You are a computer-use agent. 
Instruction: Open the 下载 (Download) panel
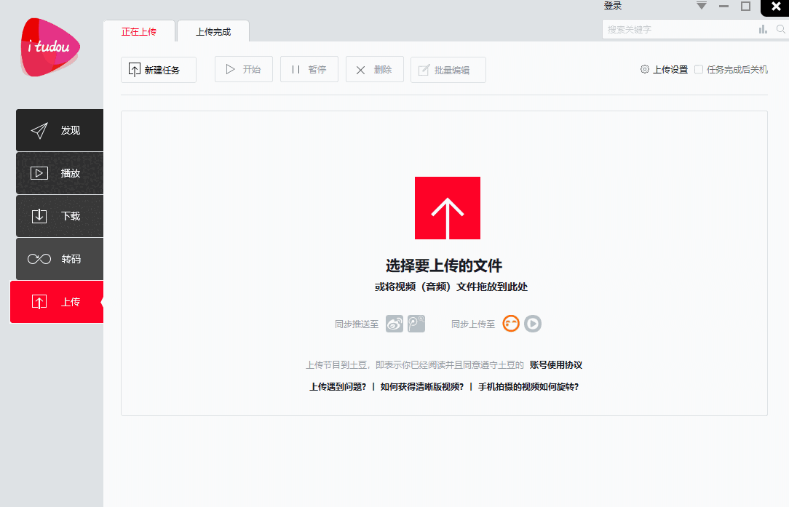click(x=59, y=216)
